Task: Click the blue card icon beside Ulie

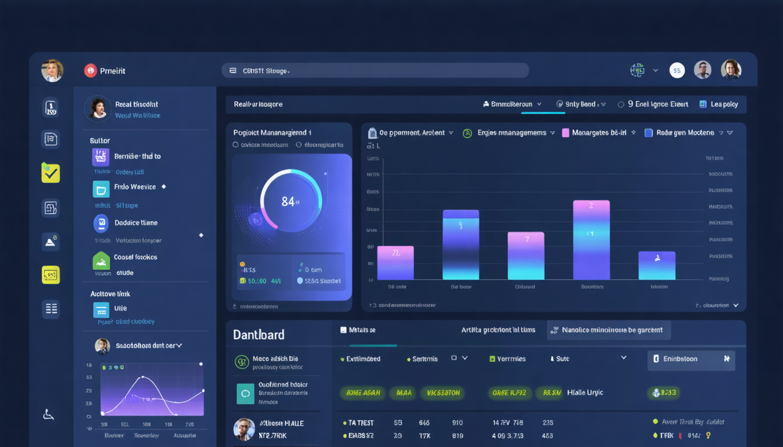Action: (101, 310)
